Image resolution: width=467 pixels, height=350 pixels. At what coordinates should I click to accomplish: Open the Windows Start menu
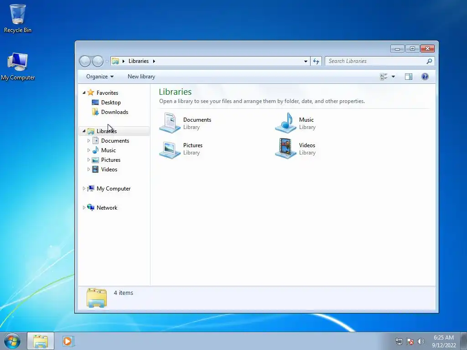coord(12,341)
